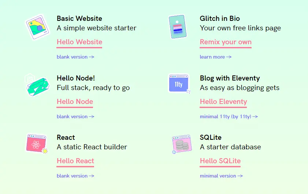Open the Remix your own link
This screenshot has height=194, width=308.
click(x=226, y=42)
